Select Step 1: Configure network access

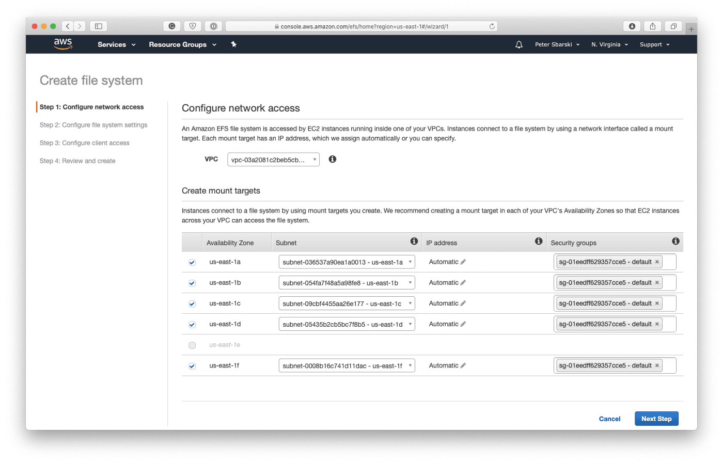(x=92, y=107)
